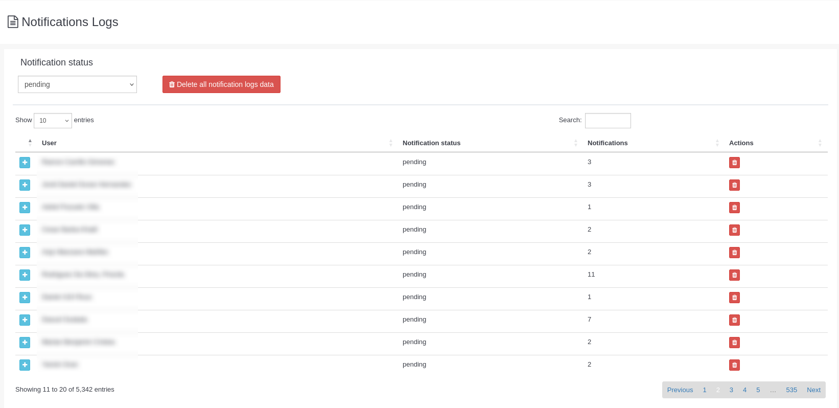Click the trash icon in last table row
The height and width of the screenshot is (408, 839).
[x=734, y=365]
